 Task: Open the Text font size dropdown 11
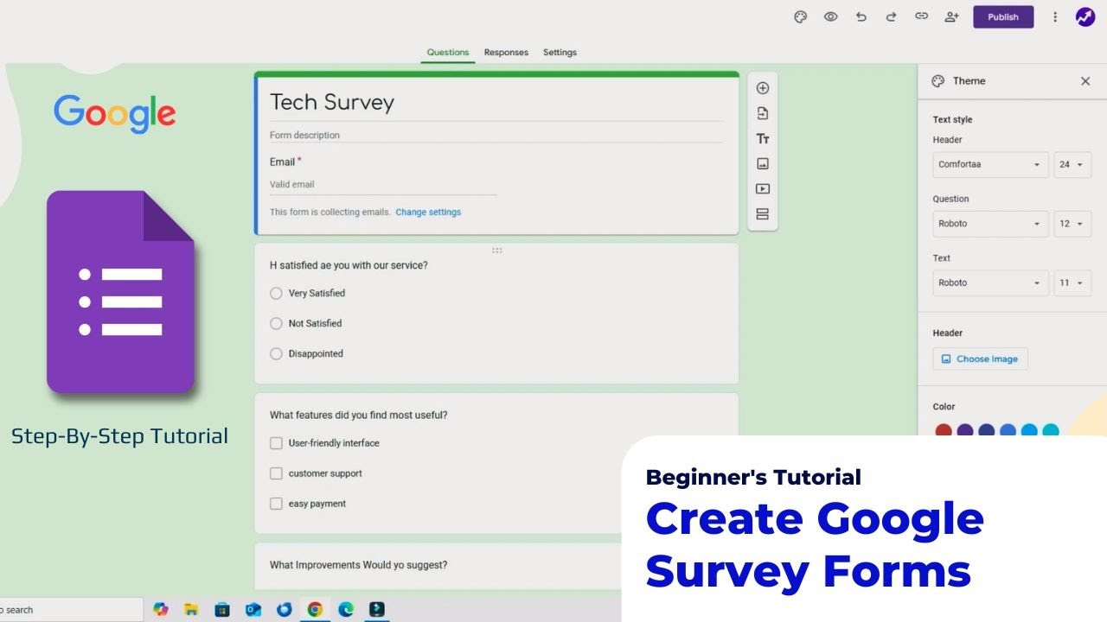(1072, 282)
